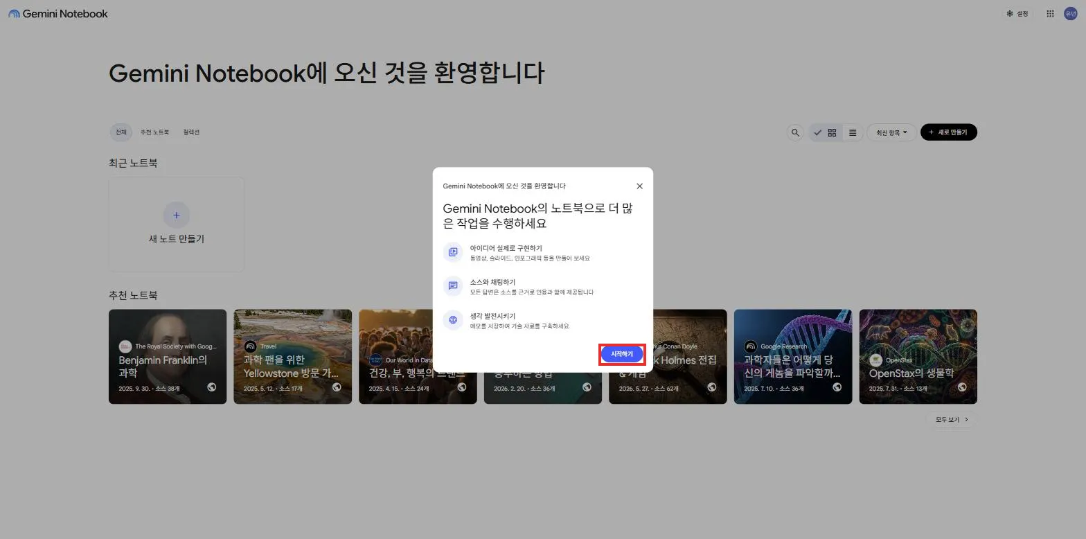This screenshot has height=539, width=1086.
Task: Select the 컬렉션 tab
Action: (x=191, y=132)
